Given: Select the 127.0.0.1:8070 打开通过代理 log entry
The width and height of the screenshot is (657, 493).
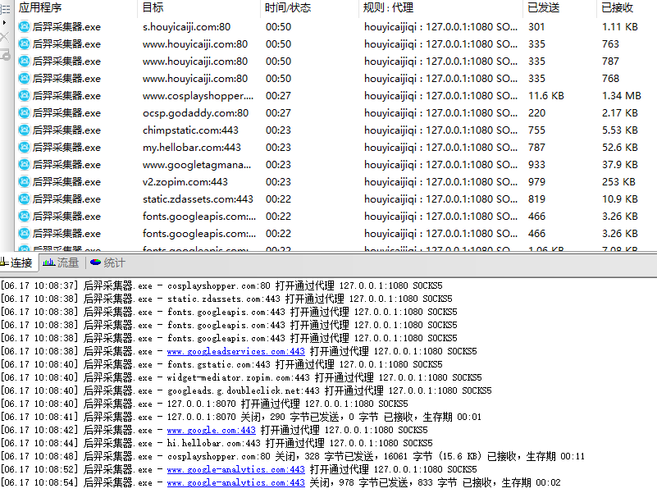Looking at the screenshot, I should (x=204, y=404).
